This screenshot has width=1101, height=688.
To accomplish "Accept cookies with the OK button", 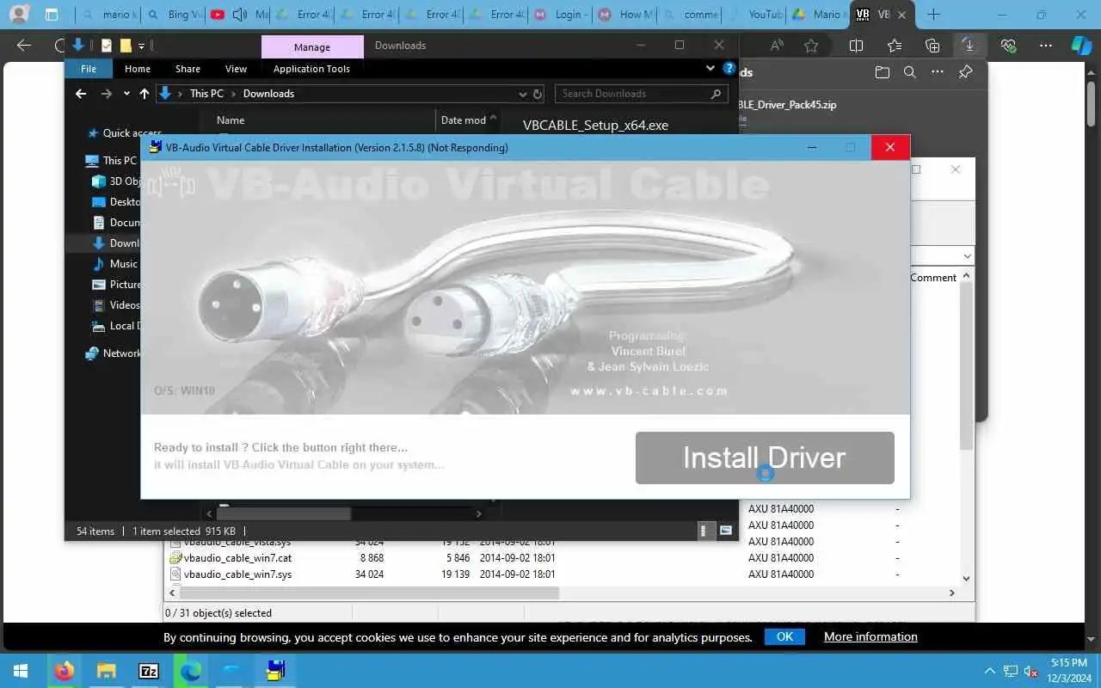I will tap(784, 636).
